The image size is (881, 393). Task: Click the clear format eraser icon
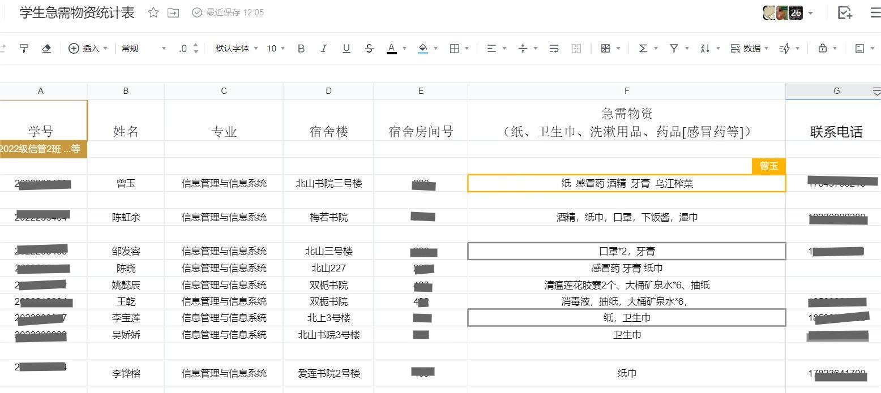(46, 49)
